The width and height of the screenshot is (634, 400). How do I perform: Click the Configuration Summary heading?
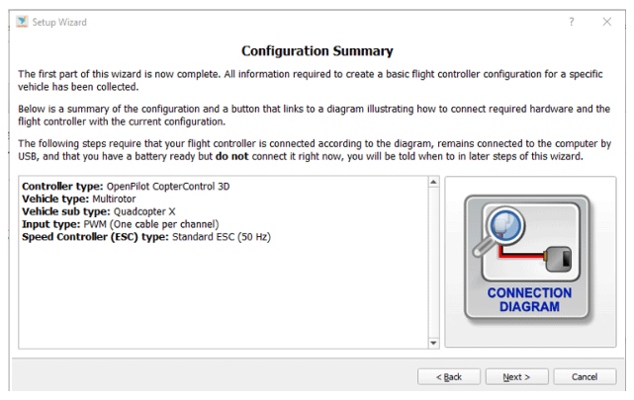click(317, 51)
